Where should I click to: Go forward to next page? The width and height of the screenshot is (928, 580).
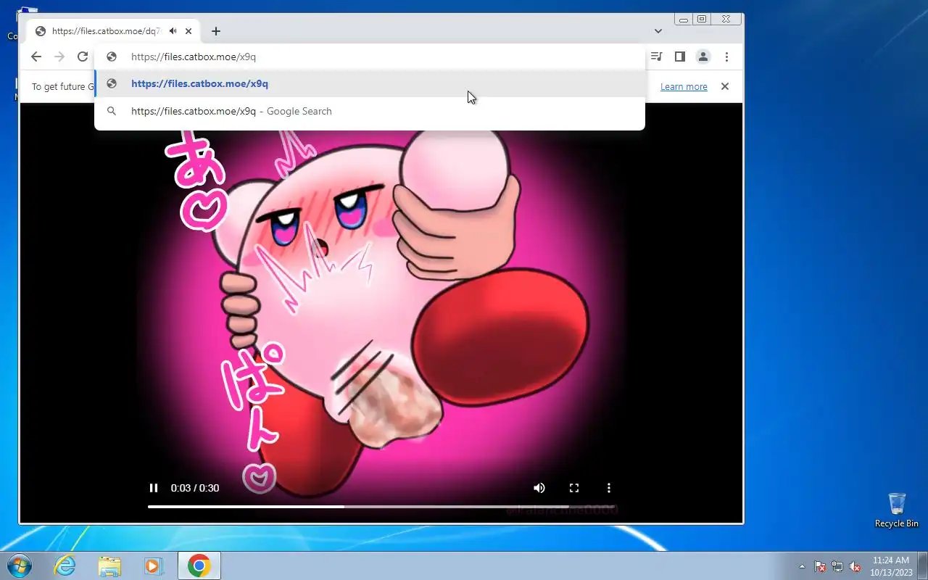click(59, 57)
